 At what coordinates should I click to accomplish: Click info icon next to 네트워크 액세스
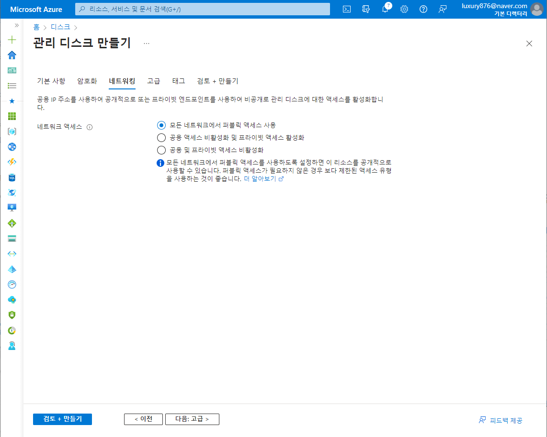[x=90, y=127]
